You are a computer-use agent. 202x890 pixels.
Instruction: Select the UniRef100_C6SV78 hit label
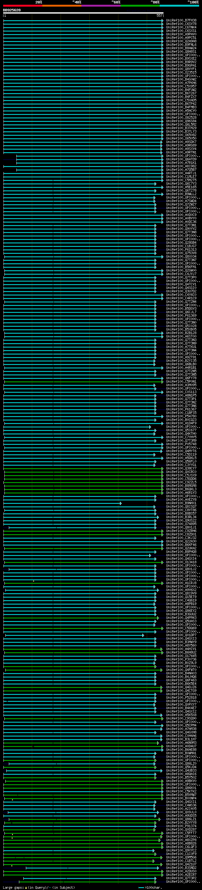181,24
